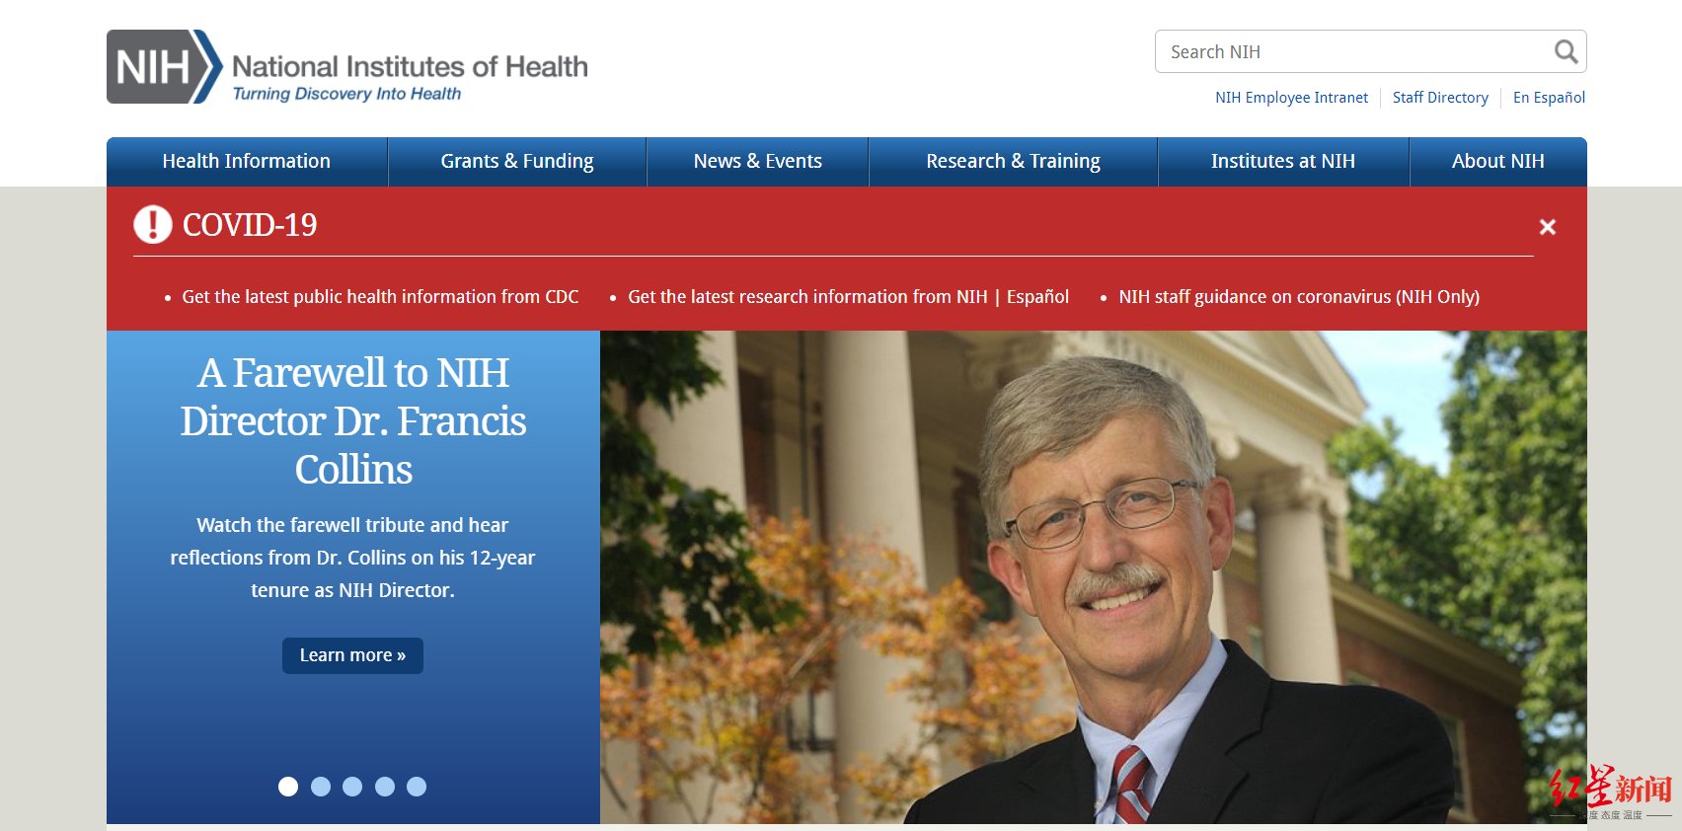Open the Institutes at NIH menu
Image resolution: width=1682 pixels, height=831 pixels.
pyautogui.click(x=1283, y=161)
